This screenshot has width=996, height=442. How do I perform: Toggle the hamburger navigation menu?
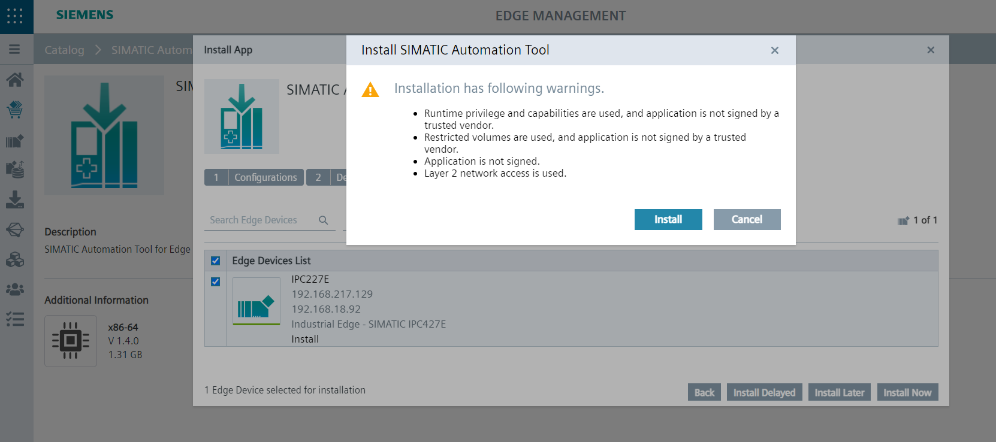[14, 50]
